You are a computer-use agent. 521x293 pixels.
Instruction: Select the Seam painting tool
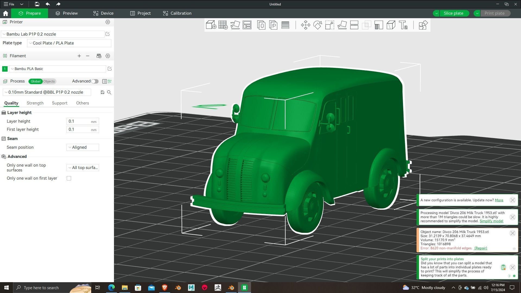391,25
